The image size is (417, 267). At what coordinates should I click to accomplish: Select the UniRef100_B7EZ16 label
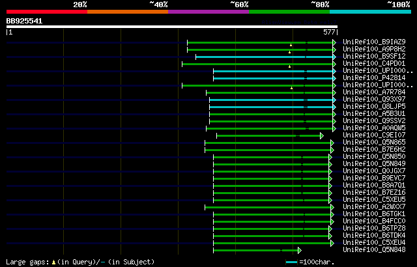[374, 193]
